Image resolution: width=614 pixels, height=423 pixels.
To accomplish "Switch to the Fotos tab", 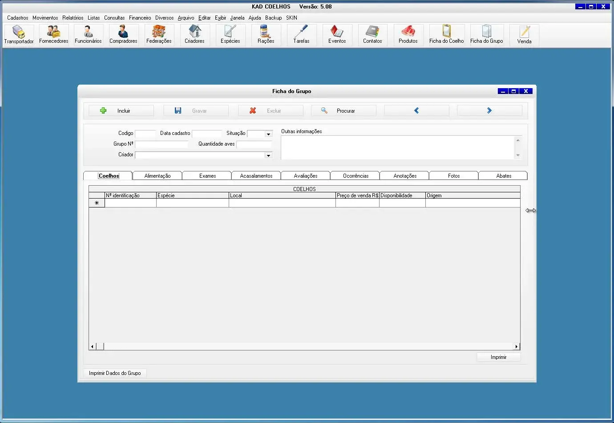I will point(454,176).
